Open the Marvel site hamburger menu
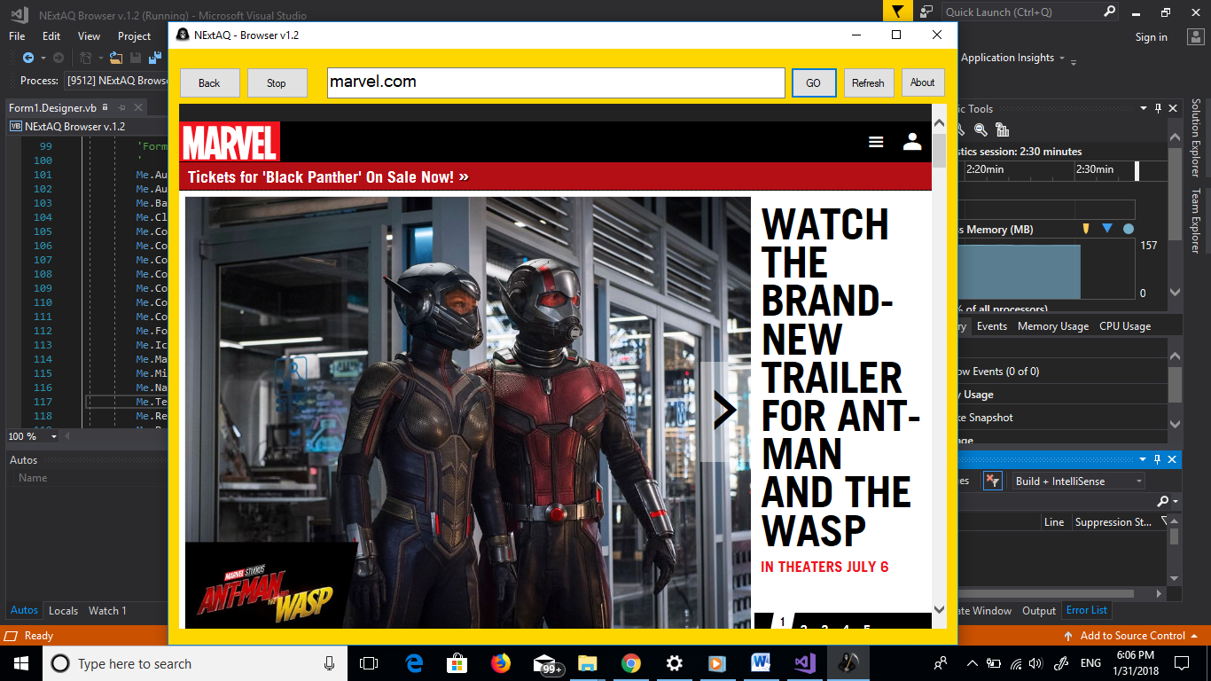The image size is (1211, 681). 876,142
